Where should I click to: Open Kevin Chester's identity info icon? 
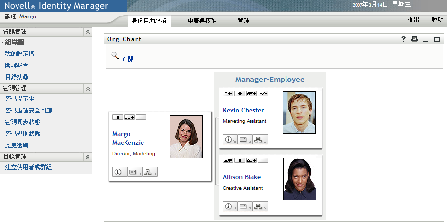[x=230, y=140]
